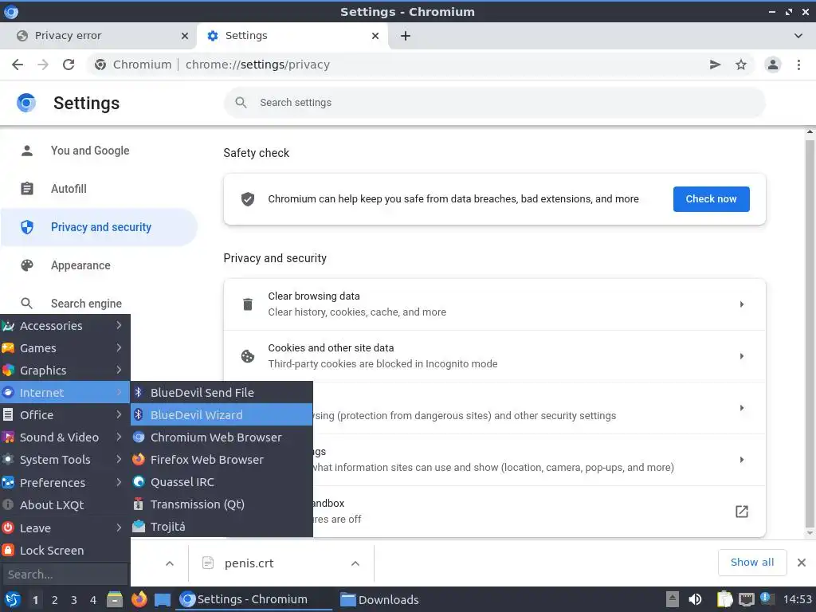Image resolution: width=816 pixels, height=612 pixels.
Task: Open penis.crt download options chevron
Action: pyautogui.click(x=355, y=563)
